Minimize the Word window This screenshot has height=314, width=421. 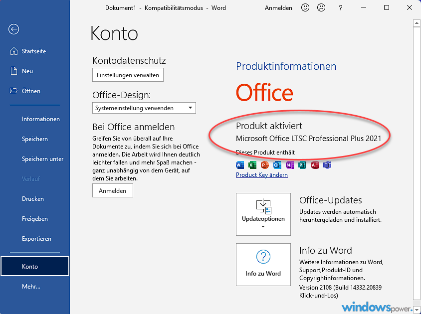364,7
